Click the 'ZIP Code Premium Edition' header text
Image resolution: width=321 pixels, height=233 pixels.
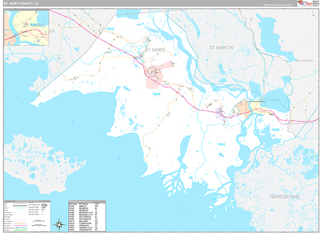[278, 5]
